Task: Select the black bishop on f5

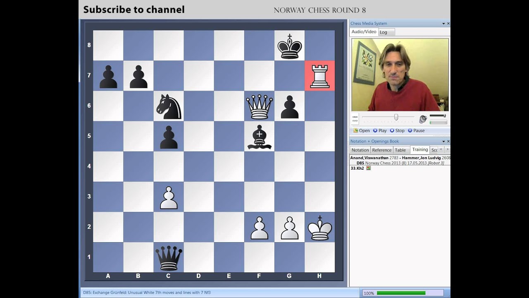Action: [259, 137]
